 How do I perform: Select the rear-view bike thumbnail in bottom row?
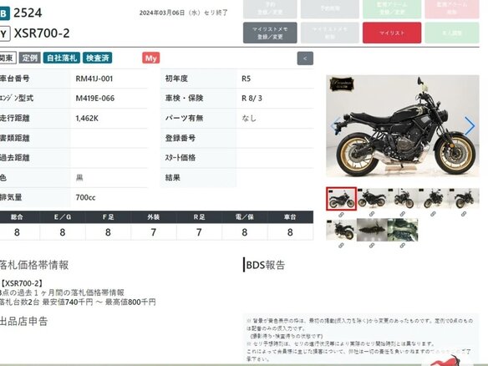341,230
